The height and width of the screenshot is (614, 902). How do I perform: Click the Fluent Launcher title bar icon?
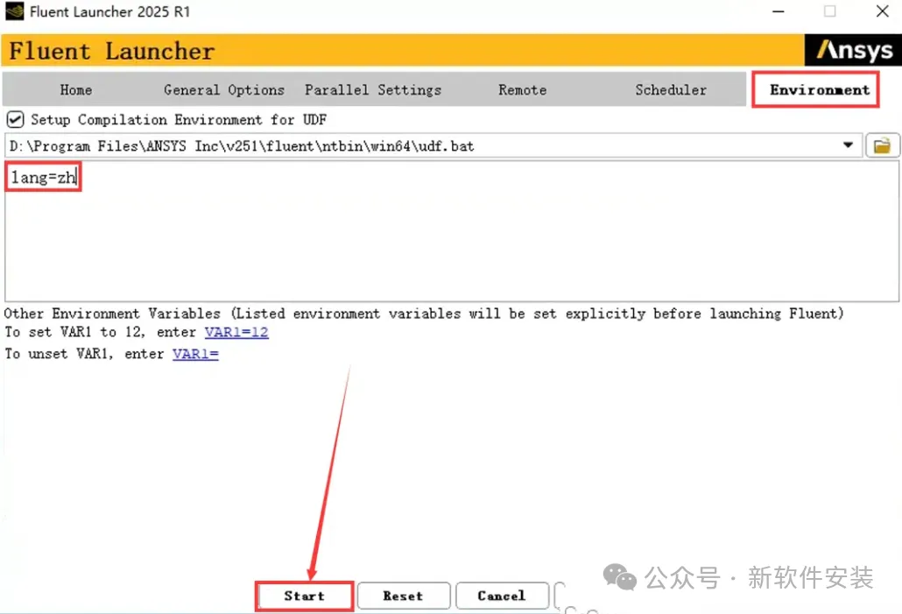(14, 11)
